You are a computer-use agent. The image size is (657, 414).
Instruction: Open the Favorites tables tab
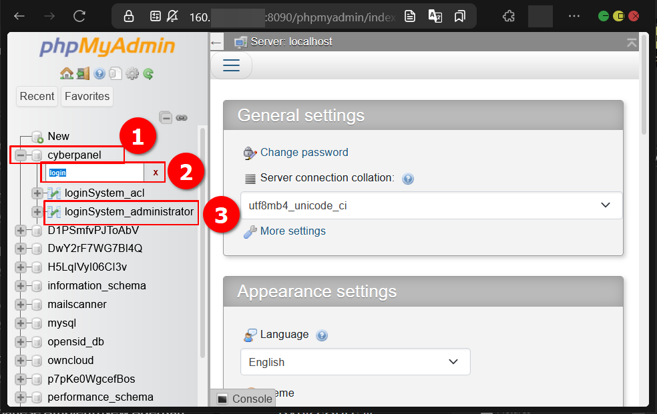tap(87, 96)
